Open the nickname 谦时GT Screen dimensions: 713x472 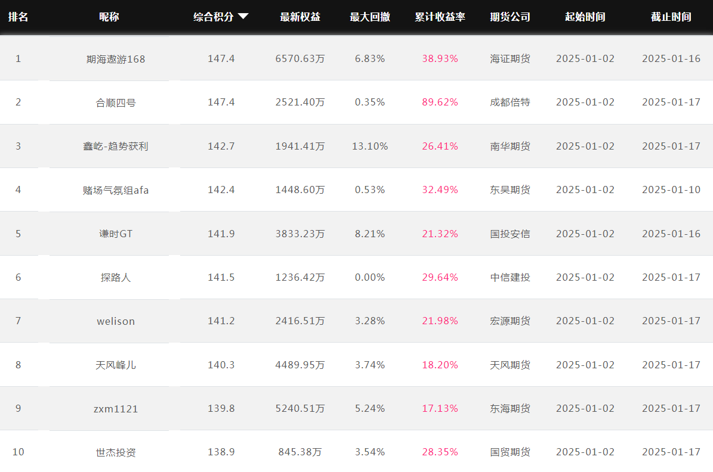tap(116, 234)
